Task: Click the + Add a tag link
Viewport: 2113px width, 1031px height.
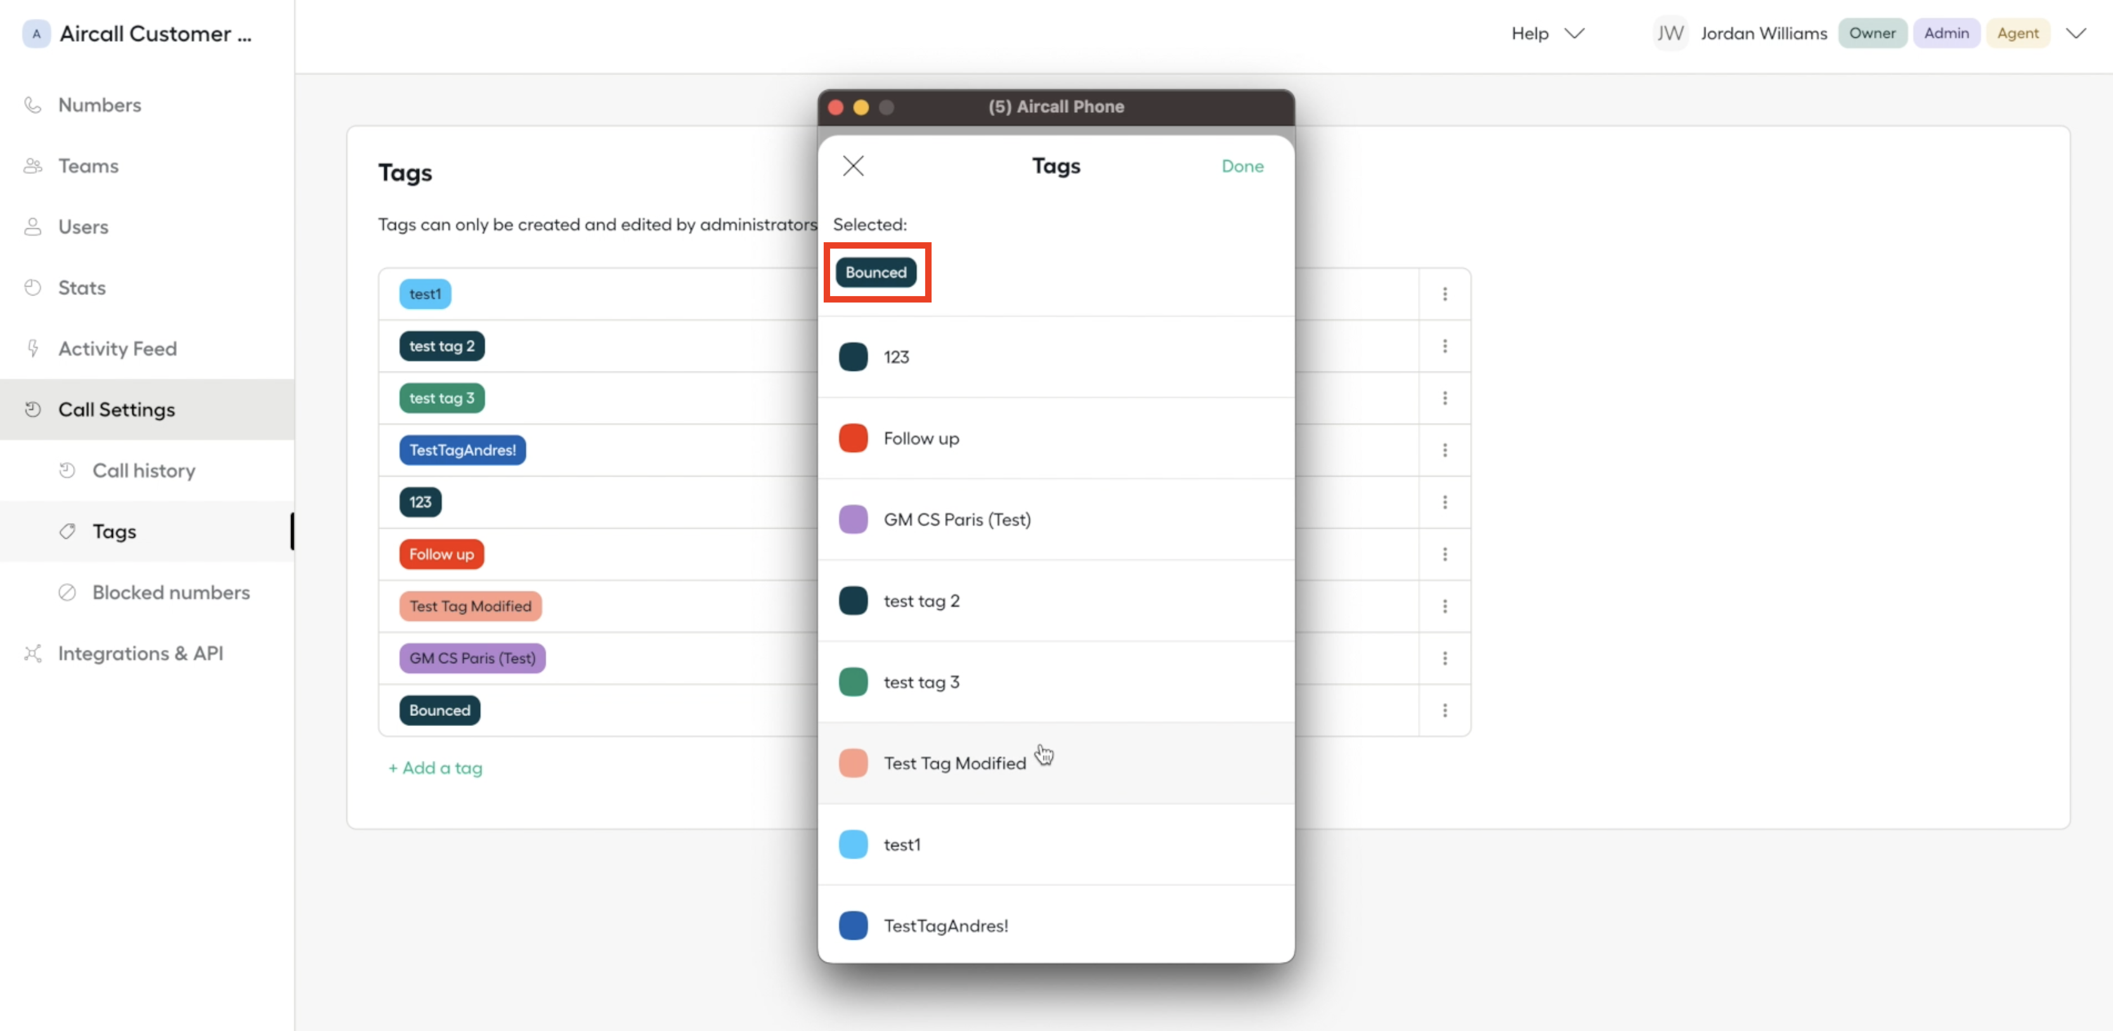Action: pos(435,768)
